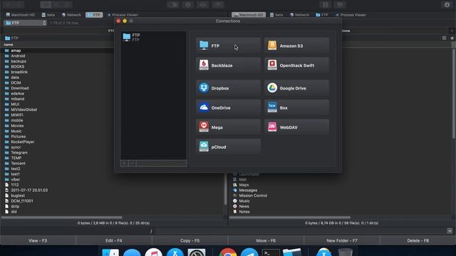Click Delete - F8 button

click(x=418, y=240)
